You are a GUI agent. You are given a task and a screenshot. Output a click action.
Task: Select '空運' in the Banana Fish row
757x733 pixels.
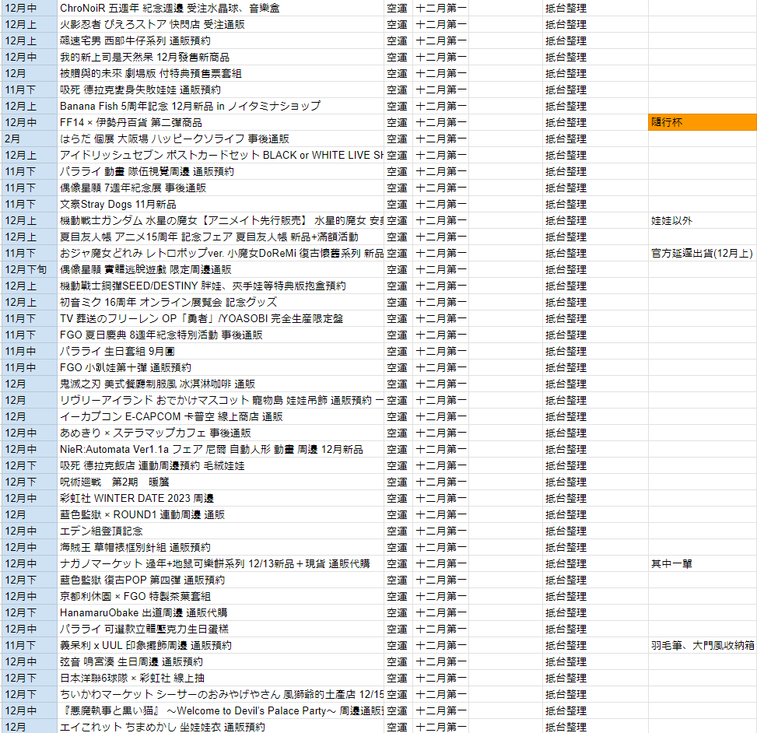[x=398, y=107]
